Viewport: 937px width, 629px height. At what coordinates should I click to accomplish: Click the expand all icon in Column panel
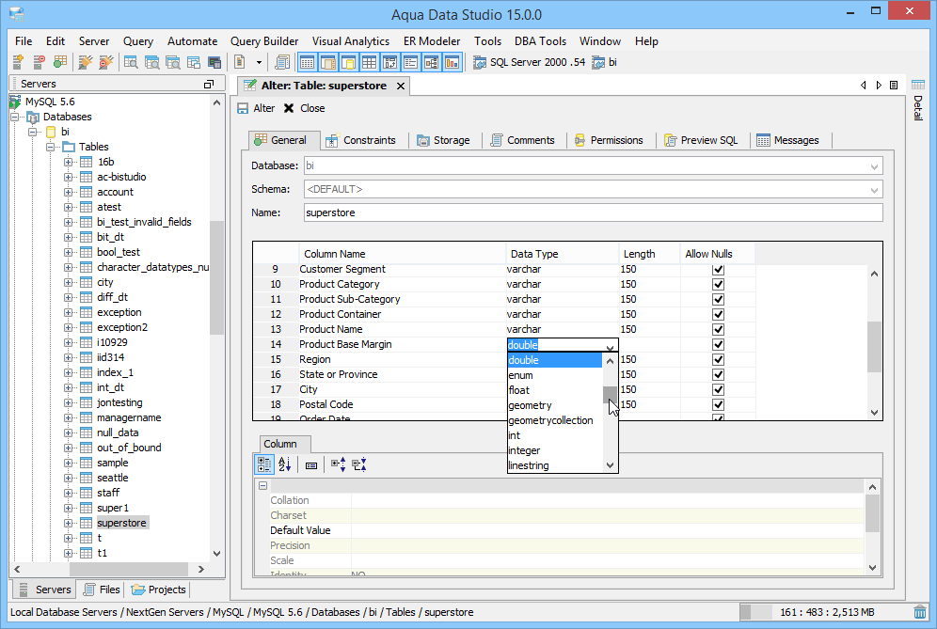(x=339, y=464)
